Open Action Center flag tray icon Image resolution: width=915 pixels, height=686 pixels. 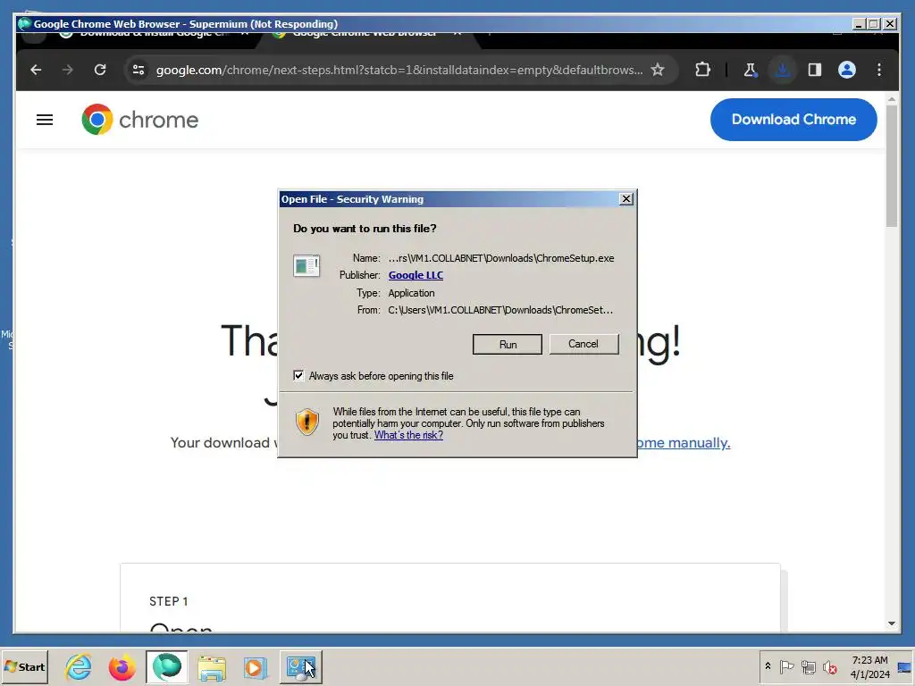786,666
